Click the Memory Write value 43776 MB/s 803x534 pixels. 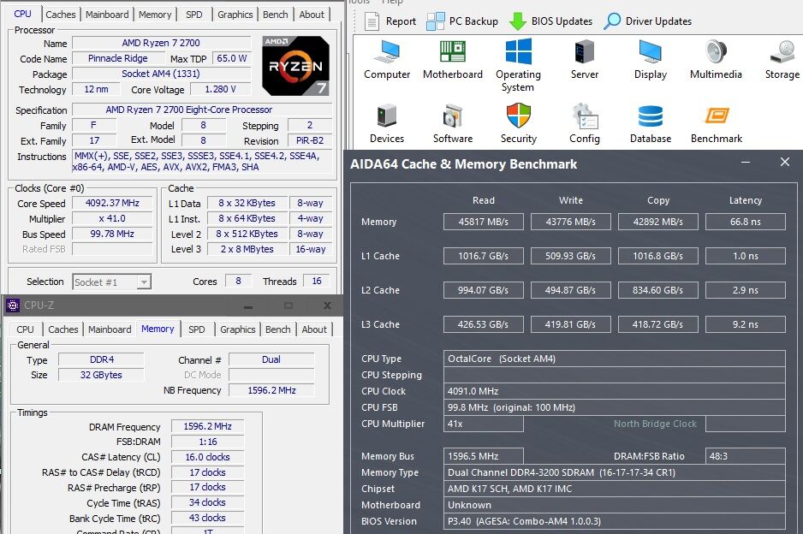pyautogui.click(x=570, y=222)
